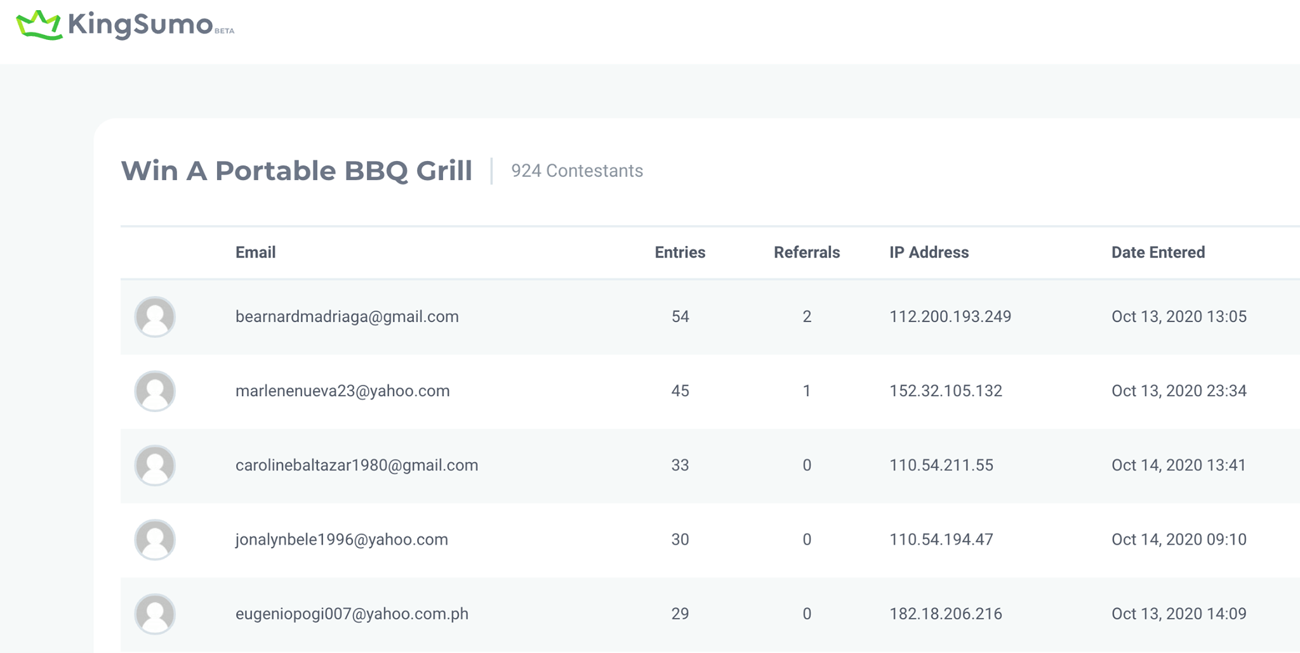Click entries value 54
The width and height of the screenshot is (1300, 653).
coord(680,316)
